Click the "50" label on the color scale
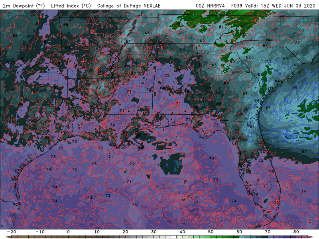 (x=211, y=232)
